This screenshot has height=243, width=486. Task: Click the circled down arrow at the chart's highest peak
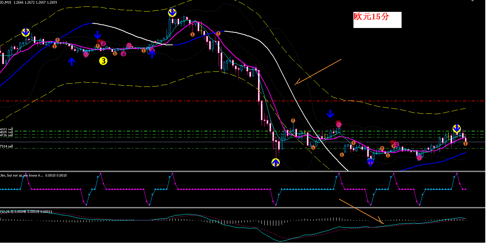[172, 13]
